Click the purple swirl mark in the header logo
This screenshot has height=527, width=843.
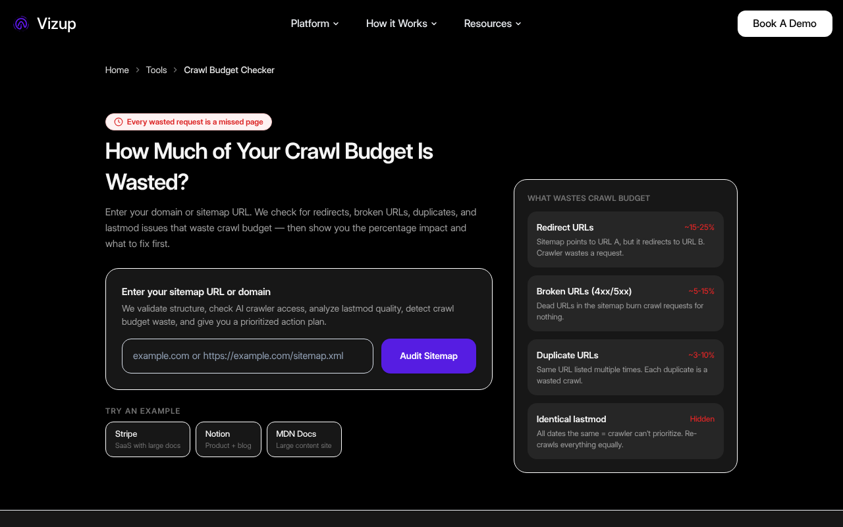pos(20,23)
